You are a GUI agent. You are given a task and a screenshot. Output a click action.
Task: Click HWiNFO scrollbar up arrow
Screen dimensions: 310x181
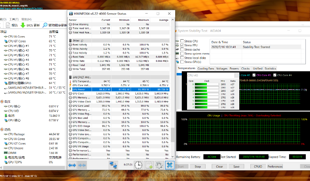173,20
